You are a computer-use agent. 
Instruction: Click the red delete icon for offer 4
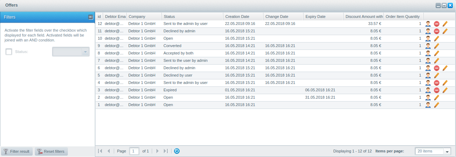(437, 83)
